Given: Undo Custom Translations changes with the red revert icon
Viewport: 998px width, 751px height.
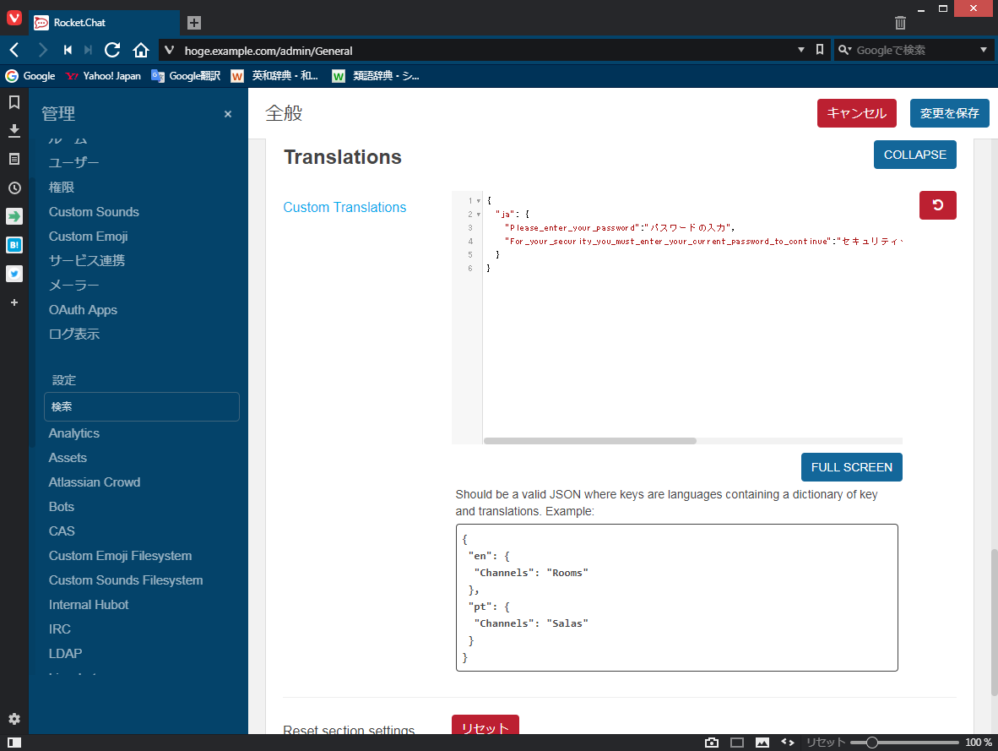Looking at the screenshot, I should click(x=937, y=204).
